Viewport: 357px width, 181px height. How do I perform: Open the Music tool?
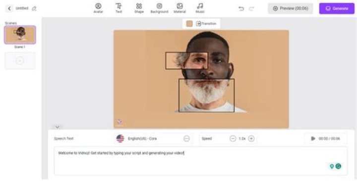click(200, 8)
